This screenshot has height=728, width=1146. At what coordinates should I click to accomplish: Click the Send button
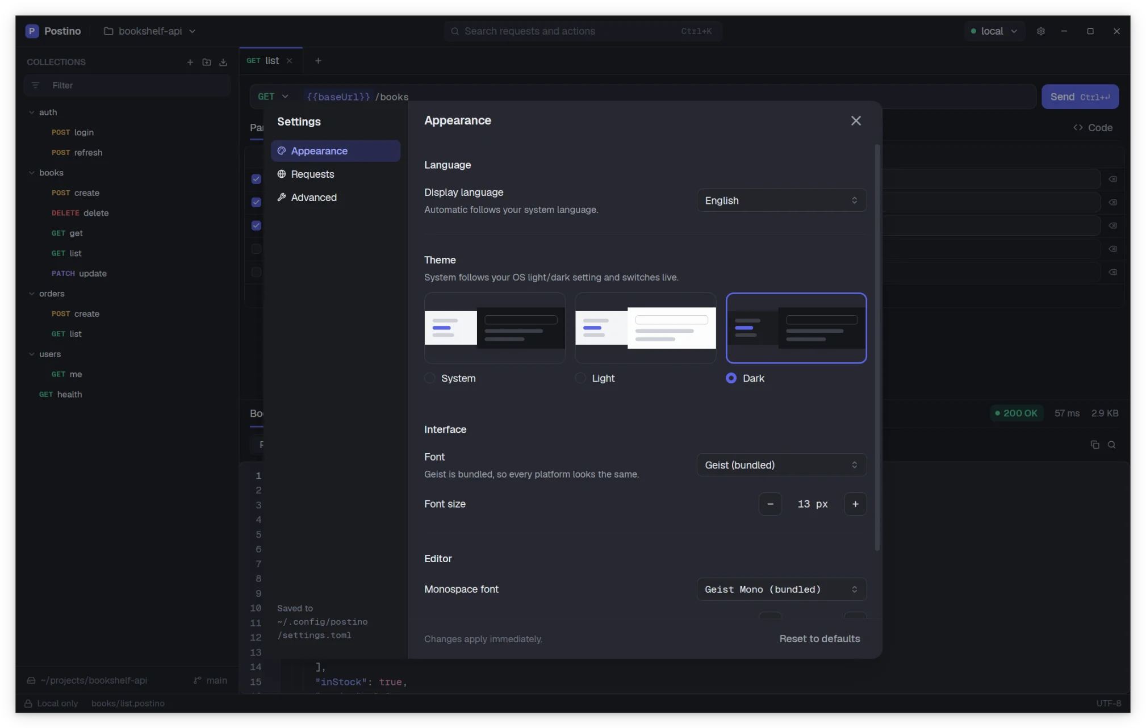(1080, 97)
